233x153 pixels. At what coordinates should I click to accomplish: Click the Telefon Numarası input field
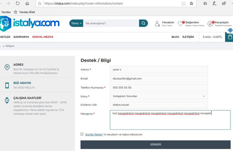click(159, 88)
